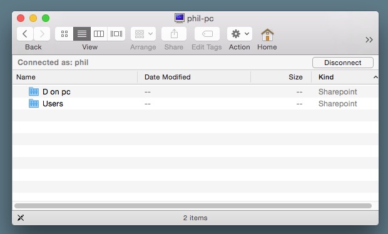Click the customize icon in status bar
Screen dimensions: 388x234
tap(21, 218)
